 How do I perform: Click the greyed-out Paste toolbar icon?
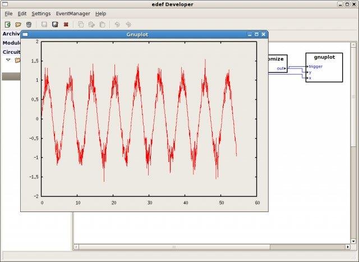(x=102, y=24)
